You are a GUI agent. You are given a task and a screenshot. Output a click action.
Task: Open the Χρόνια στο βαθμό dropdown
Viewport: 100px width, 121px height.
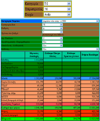click(52, 32)
